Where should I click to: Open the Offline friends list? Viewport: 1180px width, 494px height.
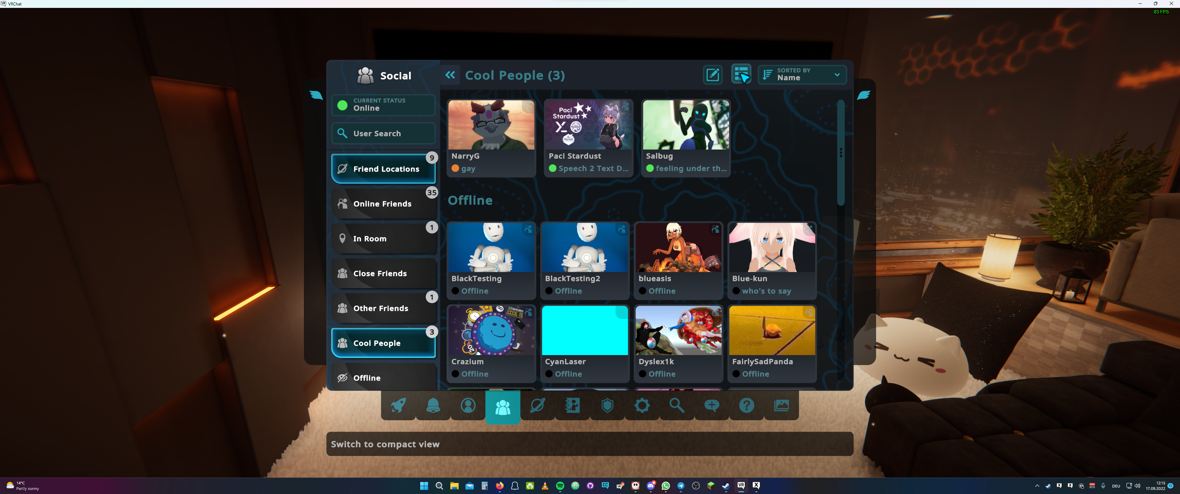pyautogui.click(x=383, y=378)
